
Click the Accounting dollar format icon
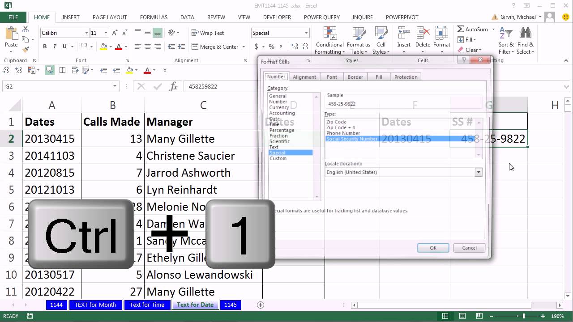pos(256,47)
